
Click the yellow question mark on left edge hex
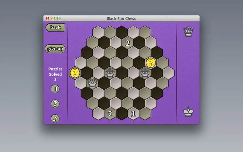point(75,73)
